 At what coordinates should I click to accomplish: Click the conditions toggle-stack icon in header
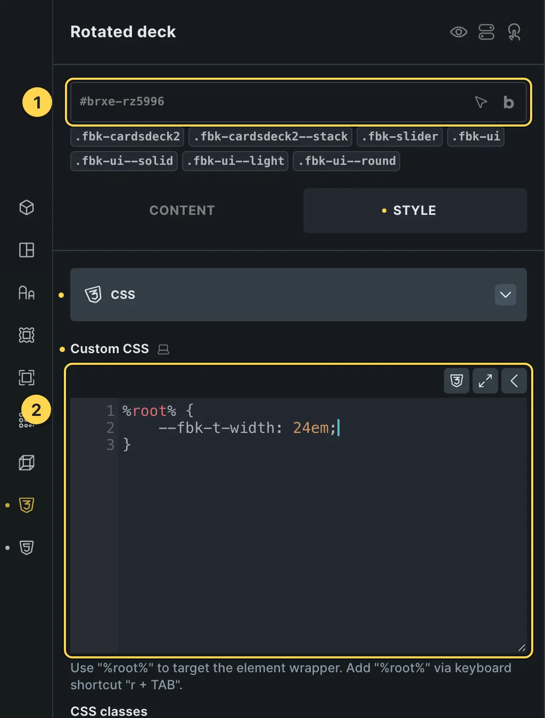(486, 32)
